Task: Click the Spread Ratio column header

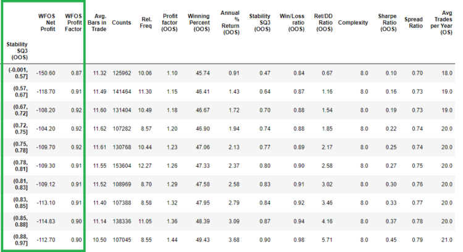Action: coord(414,22)
